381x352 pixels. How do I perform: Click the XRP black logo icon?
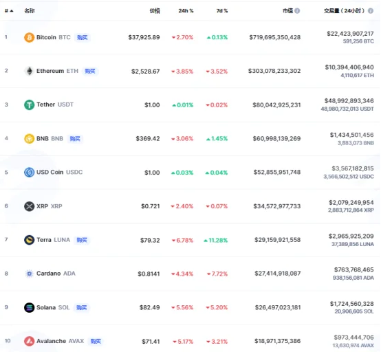click(29, 206)
